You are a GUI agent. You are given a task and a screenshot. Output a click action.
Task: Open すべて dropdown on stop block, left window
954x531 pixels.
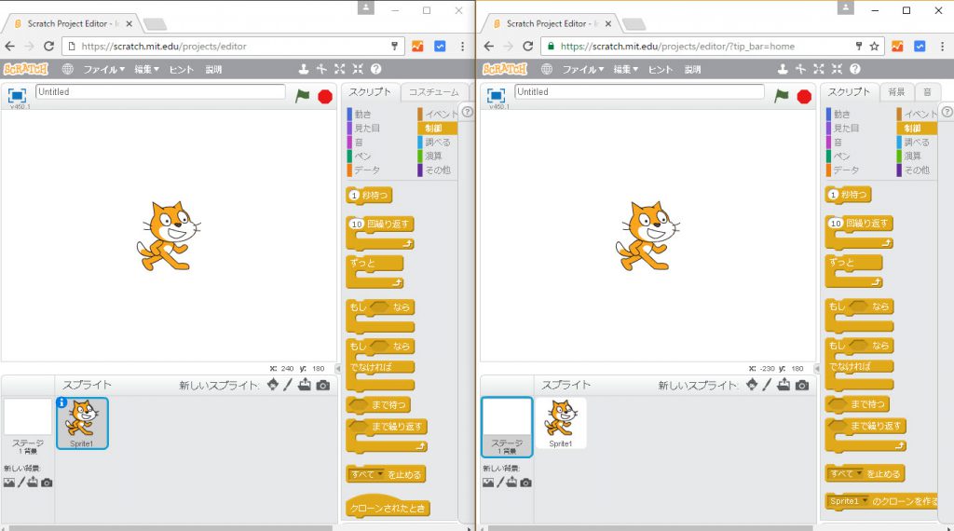pyautogui.click(x=367, y=474)
